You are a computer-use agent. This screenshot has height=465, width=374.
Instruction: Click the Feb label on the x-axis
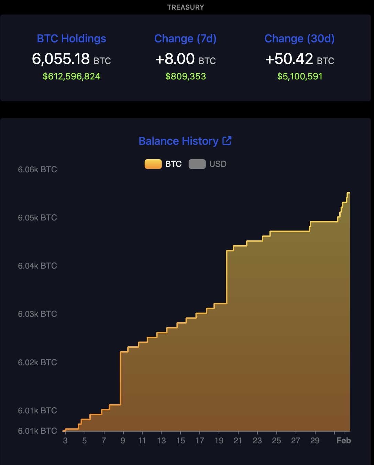344,440
